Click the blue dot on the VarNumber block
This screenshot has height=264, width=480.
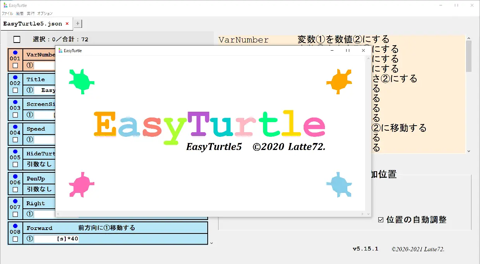[x=15, y=53]
